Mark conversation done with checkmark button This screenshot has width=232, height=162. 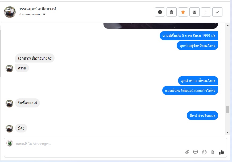click(217, 12)
